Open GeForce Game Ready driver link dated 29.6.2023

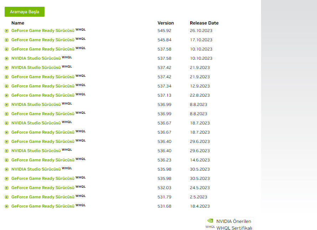(x=43, y=141)
